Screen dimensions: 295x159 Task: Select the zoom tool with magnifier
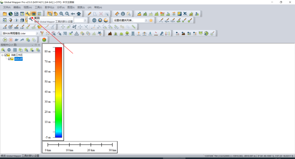coord(50,14)
